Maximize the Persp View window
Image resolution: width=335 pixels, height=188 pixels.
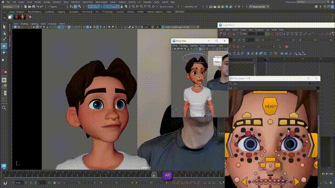point(217,41)
